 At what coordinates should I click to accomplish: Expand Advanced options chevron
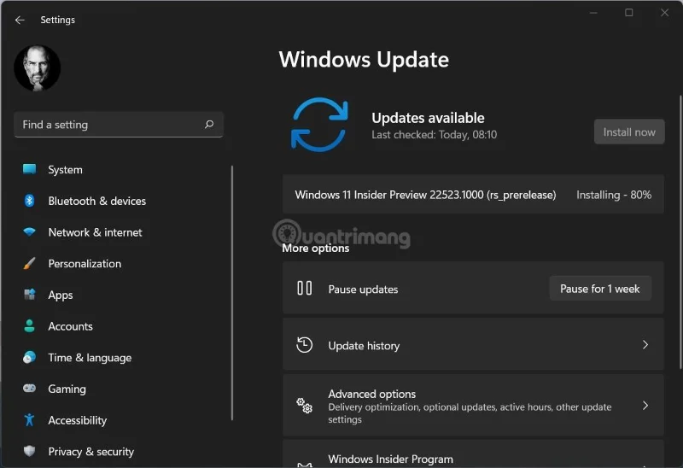(645, 406)
